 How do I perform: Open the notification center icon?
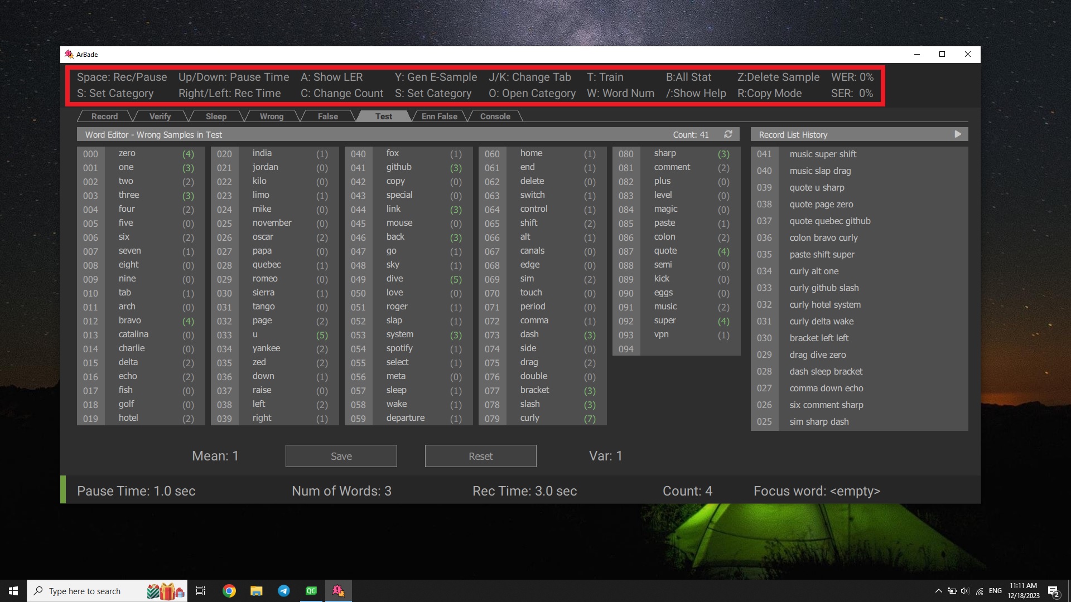tap(1053, 591)
